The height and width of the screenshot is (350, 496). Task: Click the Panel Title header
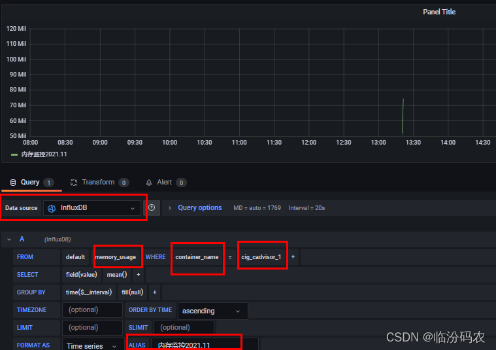tap(439, 12)
